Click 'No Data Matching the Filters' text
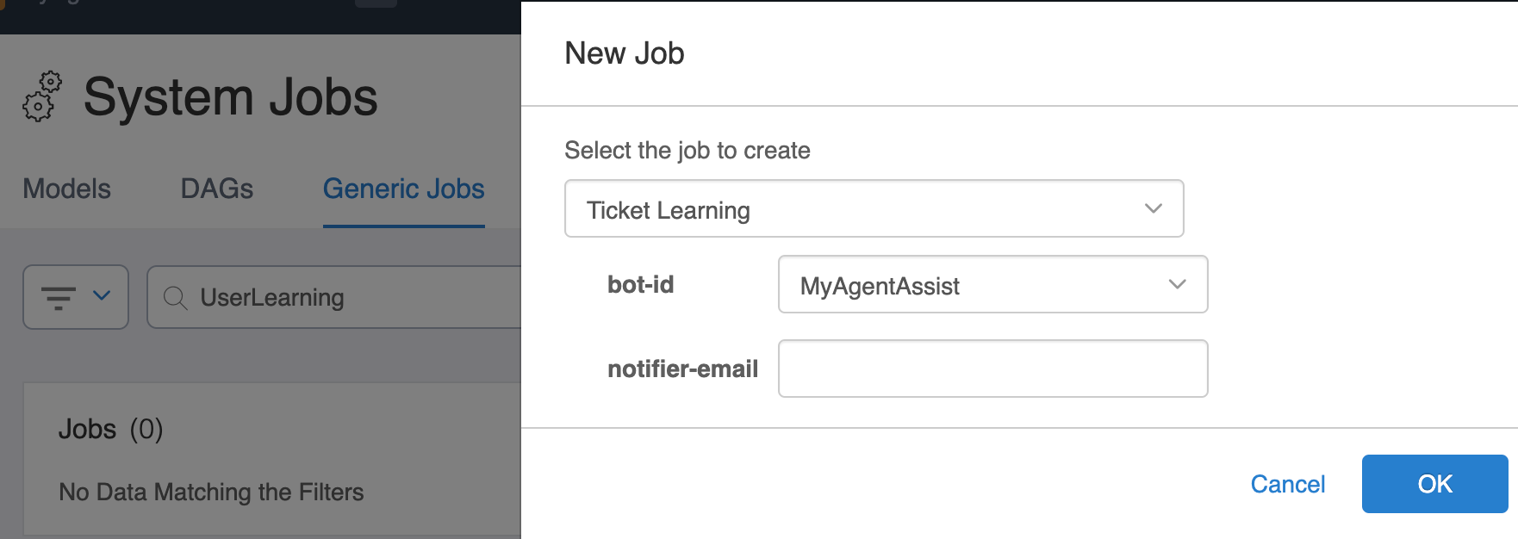1518x539 pixels. pyautogui.click(x=211, y=492)
